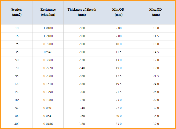Screen dimensions: 176x129
Task: Click the Section (mm2) column header
Action: (17, 12)
